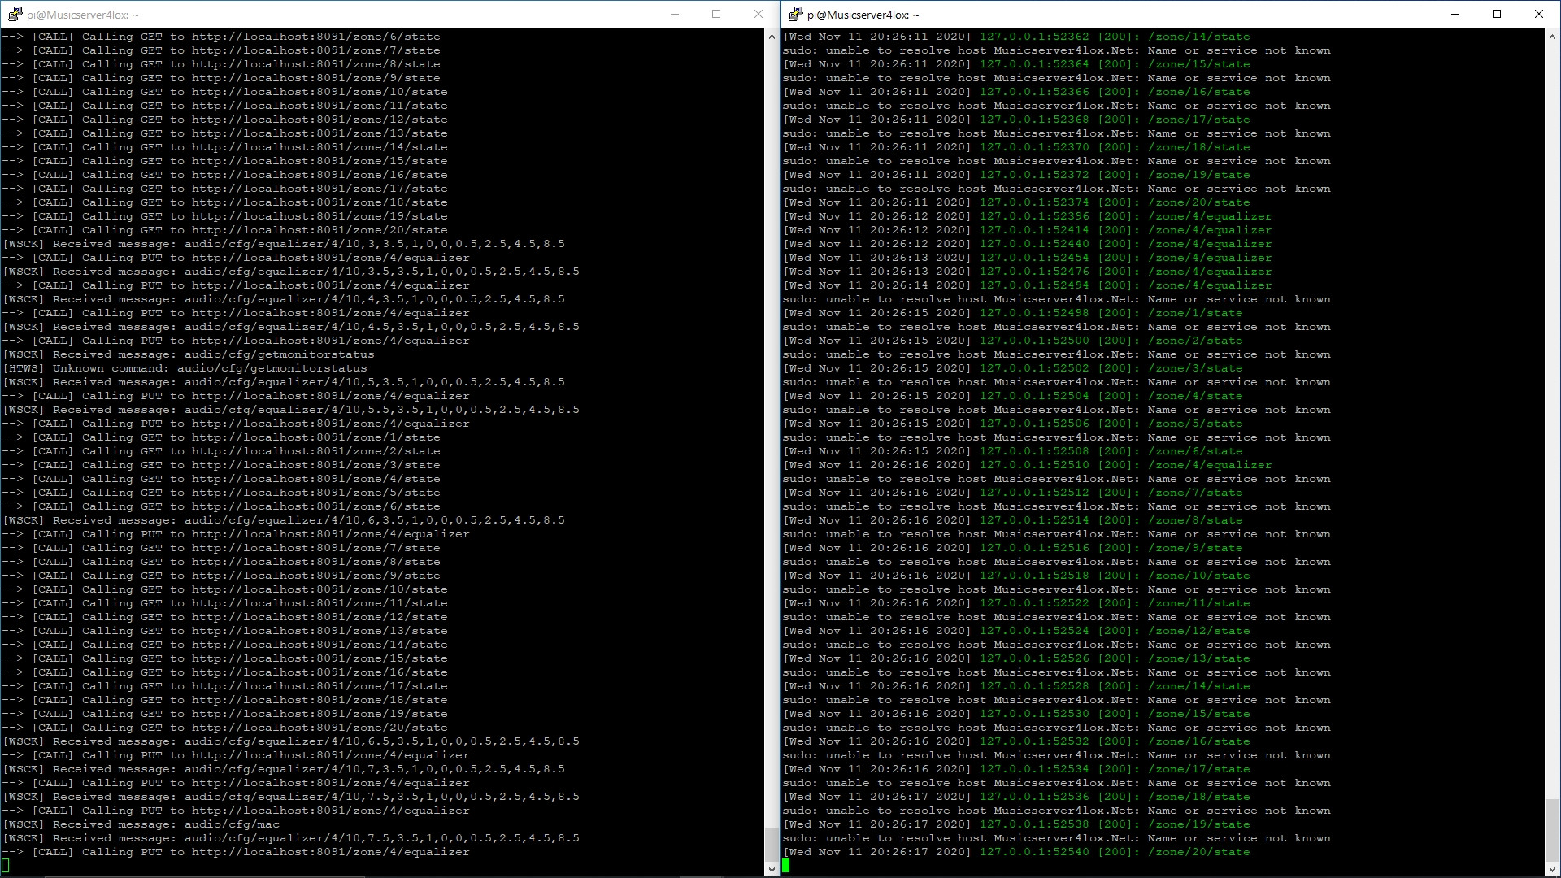Click the right terminal's scrollbar down arrow
Image resolution: width=1561 pixels, height=878 pixels.
(x=1552, y=869)
